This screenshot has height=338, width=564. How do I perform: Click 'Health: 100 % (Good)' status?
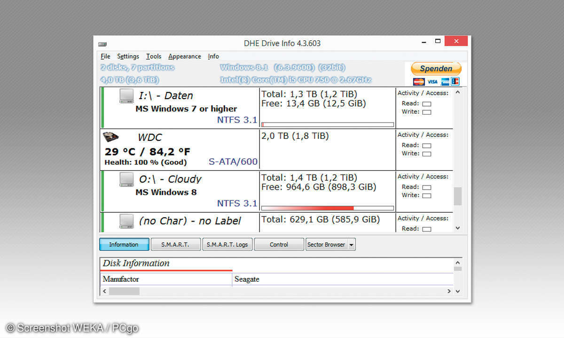tap(146, 162)
